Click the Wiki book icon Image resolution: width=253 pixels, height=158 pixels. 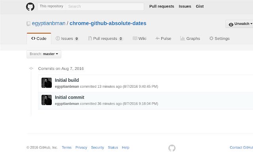coord(135,38)
